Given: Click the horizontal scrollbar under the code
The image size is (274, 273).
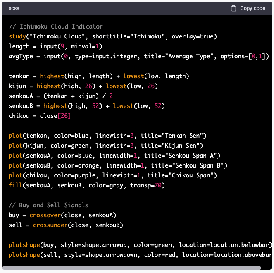Looking at the screenshot, I should (131, 268).
